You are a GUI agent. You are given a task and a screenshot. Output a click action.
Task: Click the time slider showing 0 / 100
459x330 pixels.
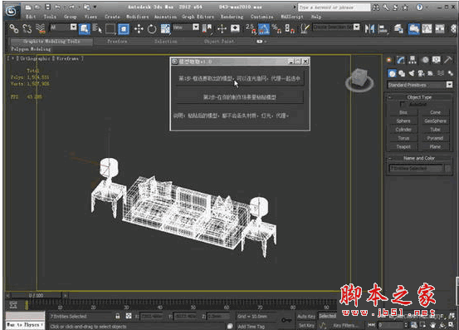(x=36, y=295)
